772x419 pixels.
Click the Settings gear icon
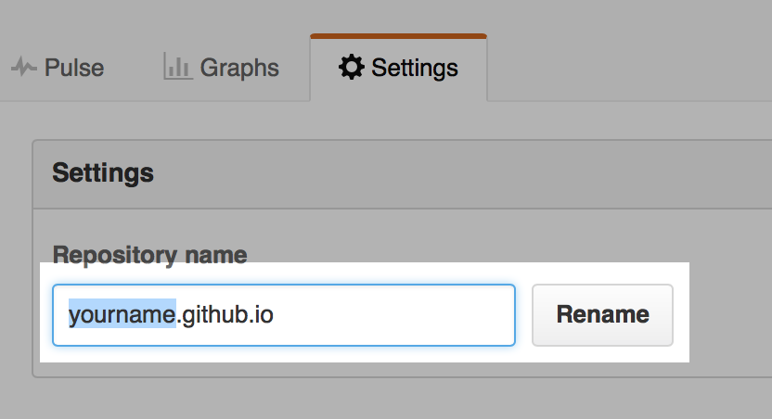[352, 68]
